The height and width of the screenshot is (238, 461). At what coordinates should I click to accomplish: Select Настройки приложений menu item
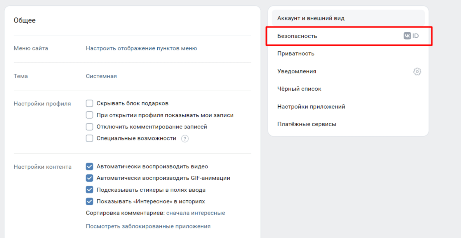[348, 107]
